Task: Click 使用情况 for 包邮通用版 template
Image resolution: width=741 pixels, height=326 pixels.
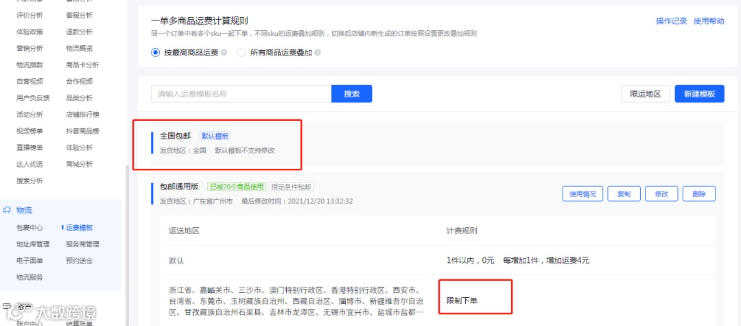Action: point(583,194)
